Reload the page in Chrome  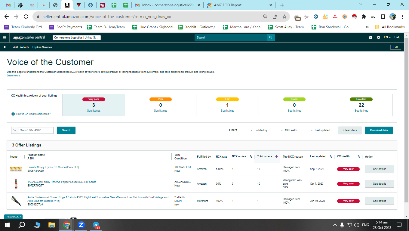(x=26, y=17)
